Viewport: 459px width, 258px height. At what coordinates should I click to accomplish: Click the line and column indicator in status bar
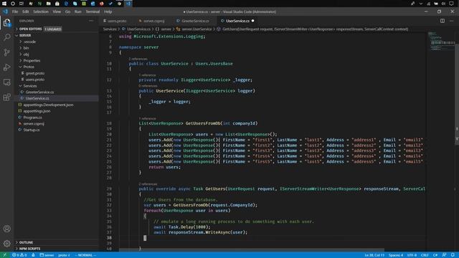(x=374, y=255)
